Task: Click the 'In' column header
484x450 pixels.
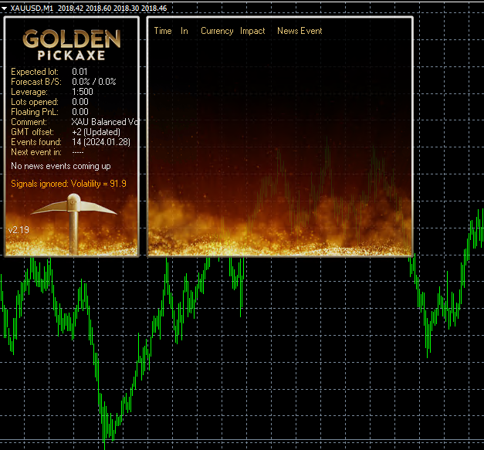Action: (x=184, y=31)
